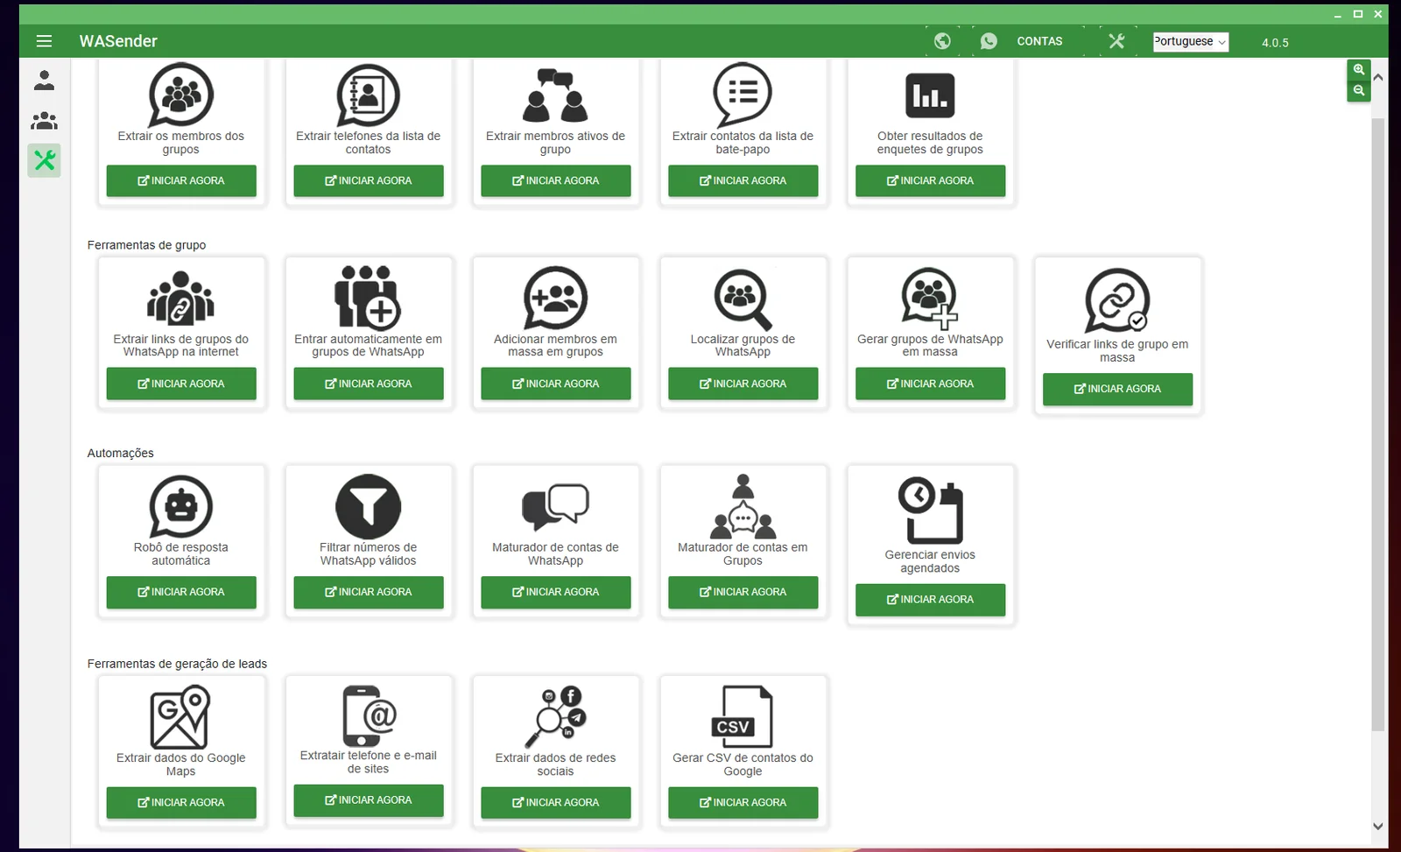The height and width of the screenshot is (852, 1401).
Task: Click scrollbar down arrow
Action: (x=1378, y=826)
